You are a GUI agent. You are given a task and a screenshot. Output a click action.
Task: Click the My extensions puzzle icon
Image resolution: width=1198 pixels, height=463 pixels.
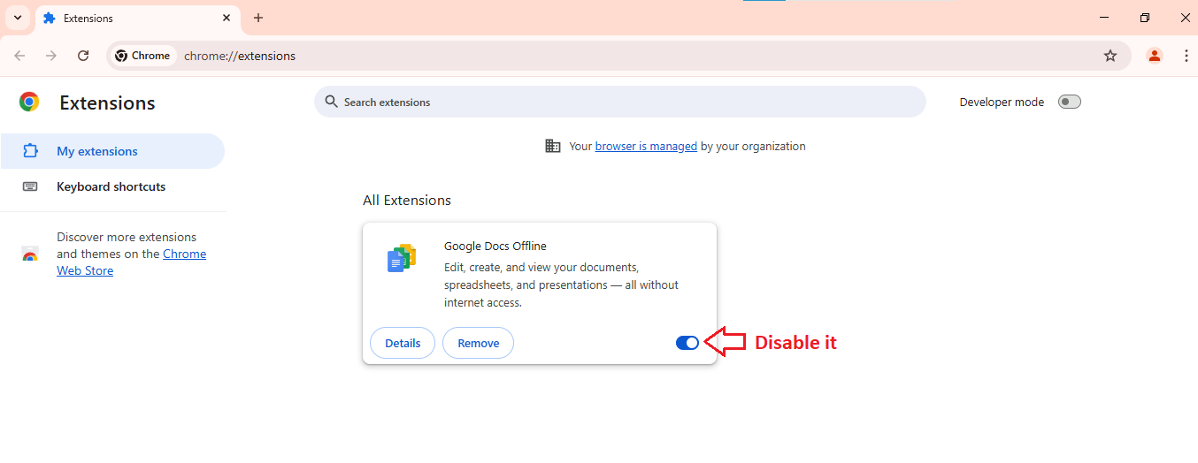30,151
